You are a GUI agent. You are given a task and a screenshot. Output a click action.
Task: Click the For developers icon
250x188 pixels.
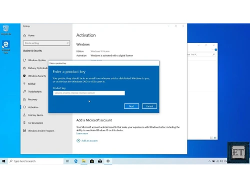coord(24,123)
